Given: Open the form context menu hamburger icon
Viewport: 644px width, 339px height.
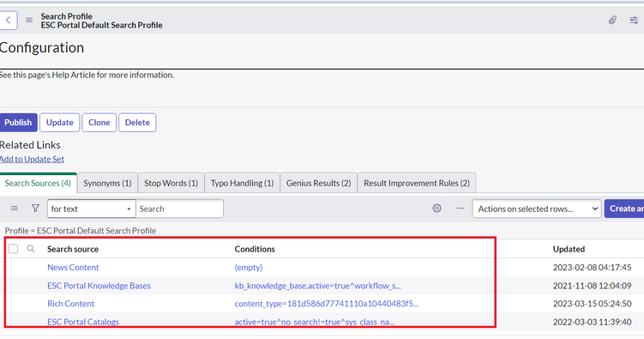Looking at the screenshot, I should pos(29,20).
